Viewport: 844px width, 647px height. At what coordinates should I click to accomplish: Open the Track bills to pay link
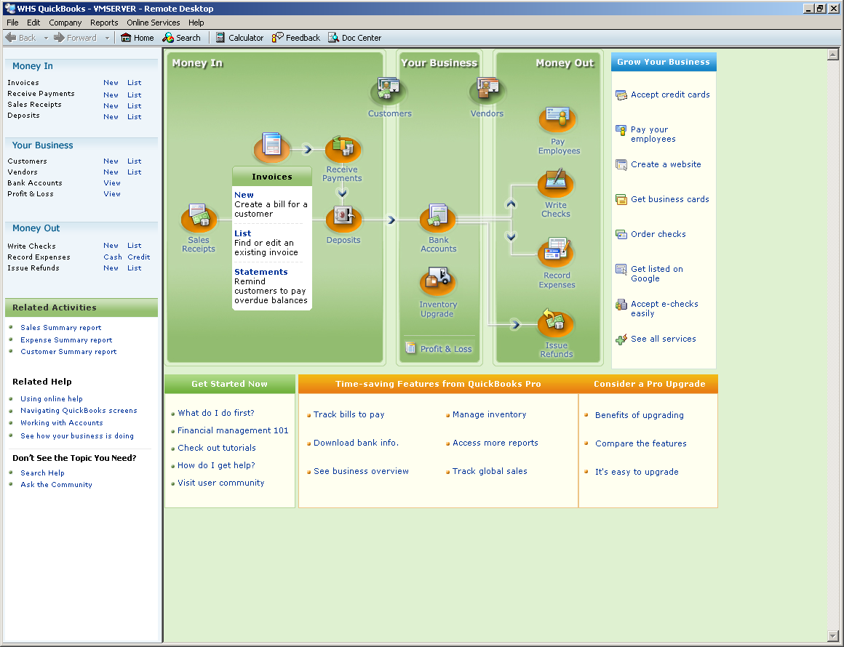click(349, 414)
